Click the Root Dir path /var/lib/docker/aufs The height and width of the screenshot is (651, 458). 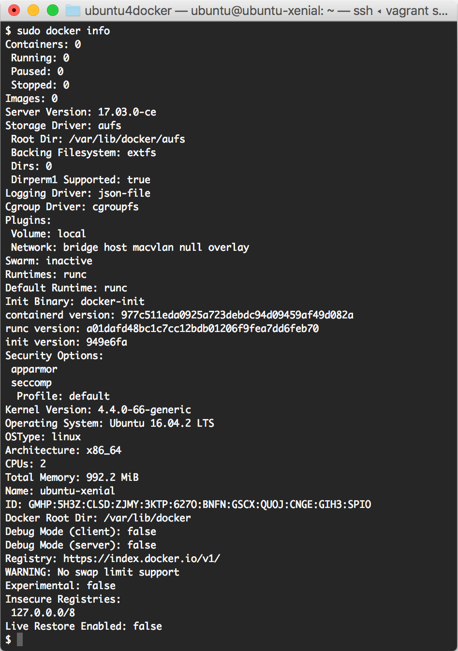(127, 139)
